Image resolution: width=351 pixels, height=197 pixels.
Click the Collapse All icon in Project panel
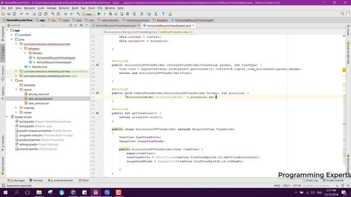pyautogui.click(x=76, y=25)
